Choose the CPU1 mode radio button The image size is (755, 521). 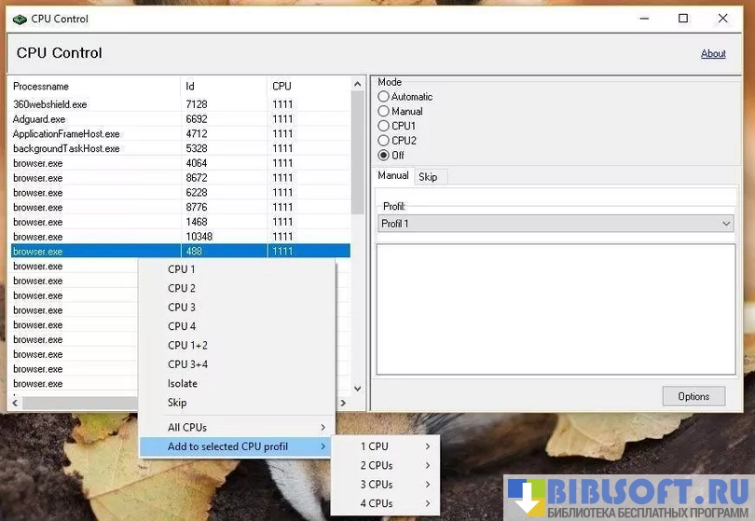click(384, 126)
